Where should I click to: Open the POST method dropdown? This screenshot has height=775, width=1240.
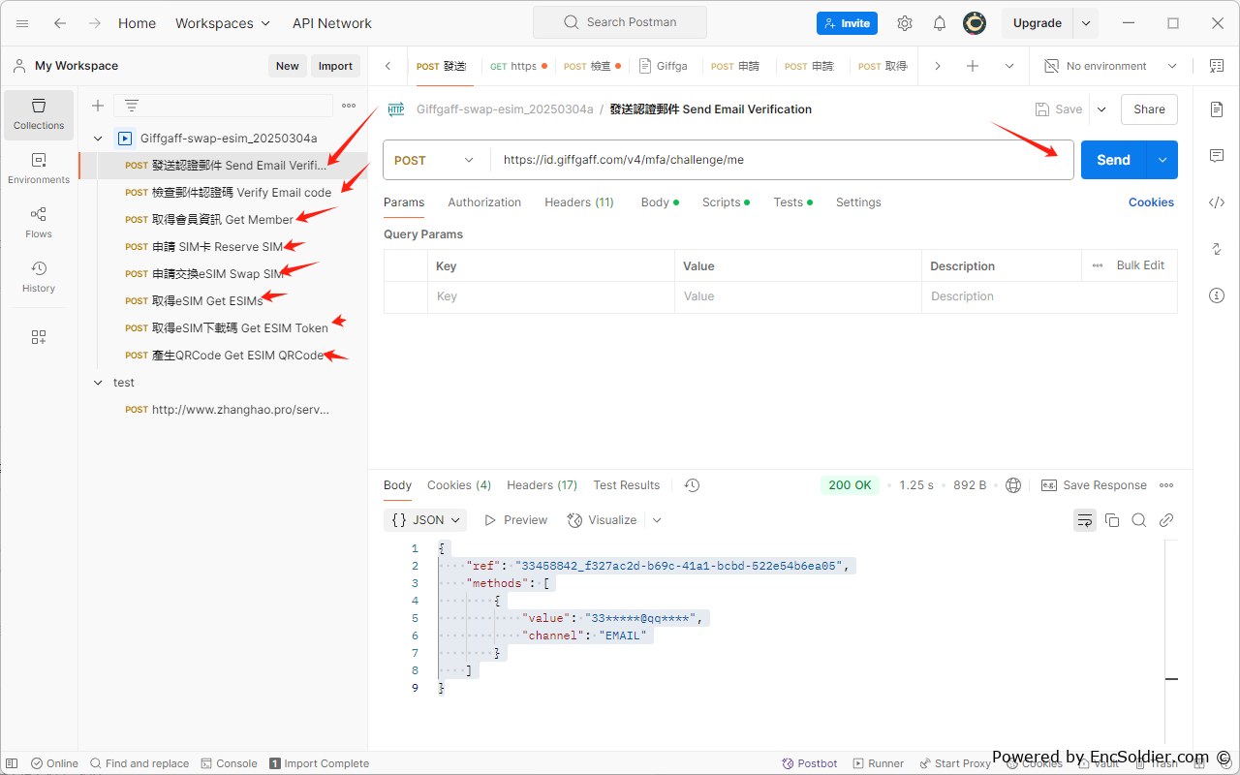click(x=434, y=160)
